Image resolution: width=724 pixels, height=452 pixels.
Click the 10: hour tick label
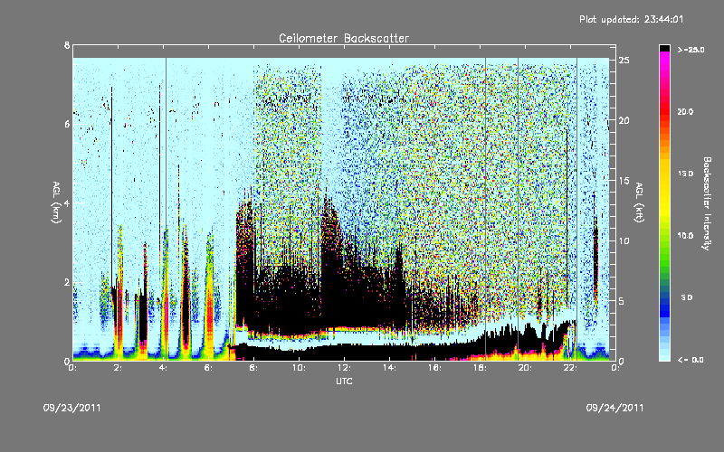[x=300, y=368]
